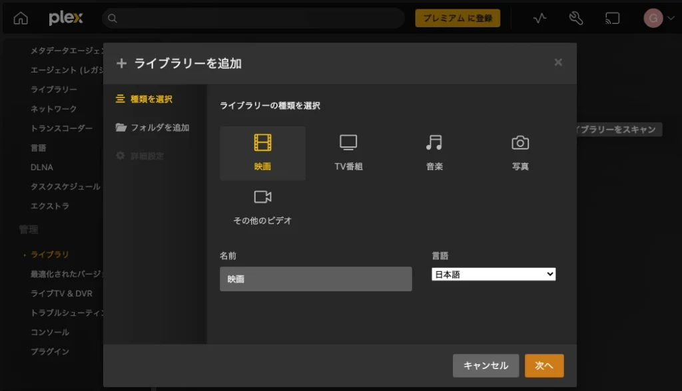Open ライブラリ under 管理
This screenshot has height=391, width=682.
(49, 255)
